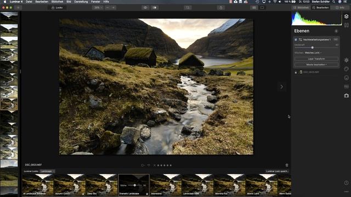This screenshot has width=351, height=197.
Task: Switch to the Info tab
Action: point(340,8)
